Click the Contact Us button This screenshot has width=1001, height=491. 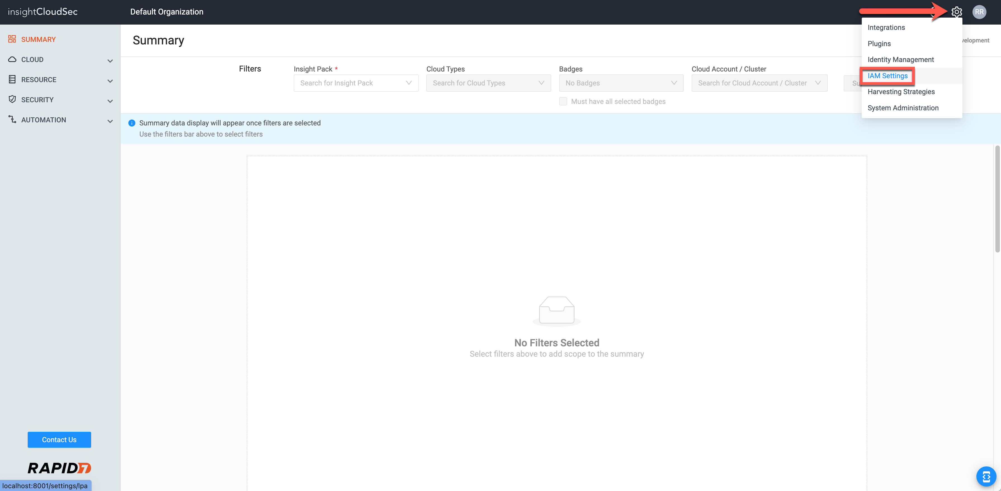coord(59,439)
